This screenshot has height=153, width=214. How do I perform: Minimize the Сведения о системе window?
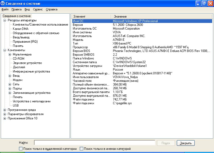click(x=198, y=3)
